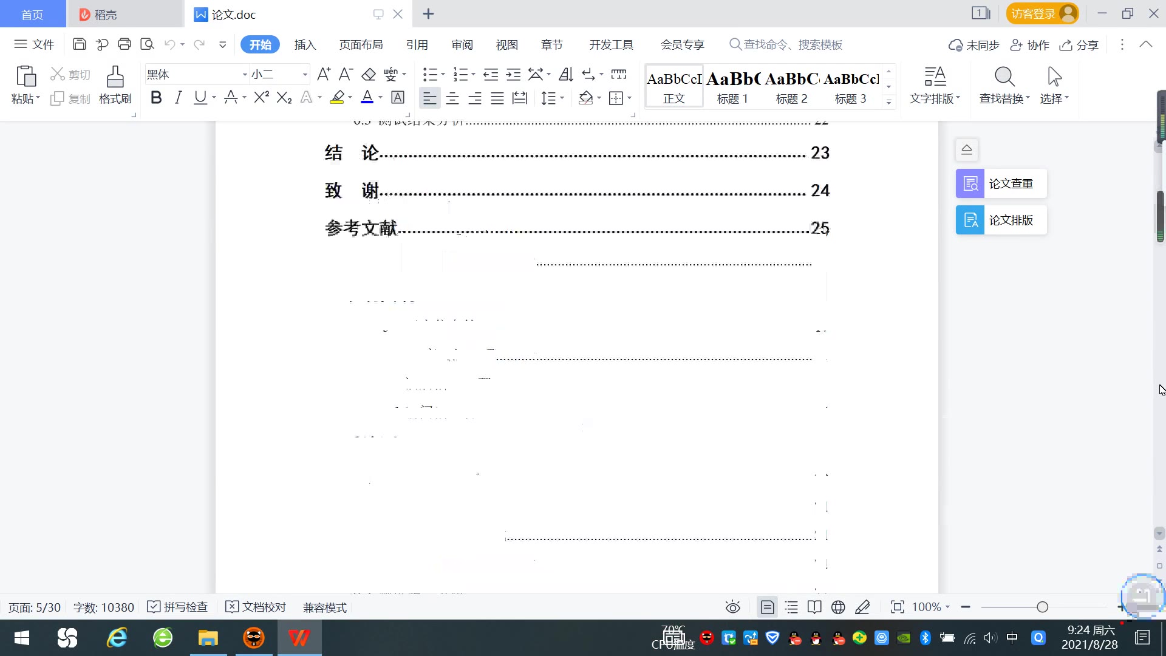Click the Format Painter tool
This screenshot has height=656, width=1166.
point(115,85)
